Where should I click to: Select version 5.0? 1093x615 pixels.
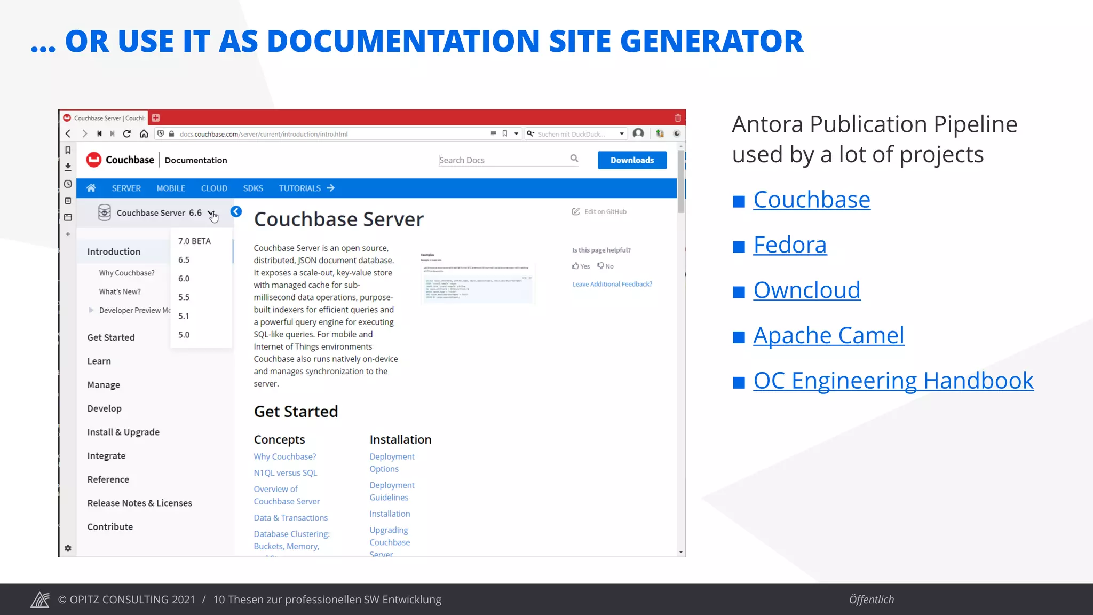pos(184,335)
